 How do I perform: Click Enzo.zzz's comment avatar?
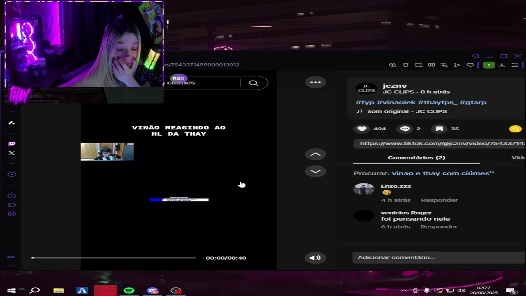coord(364,189)
